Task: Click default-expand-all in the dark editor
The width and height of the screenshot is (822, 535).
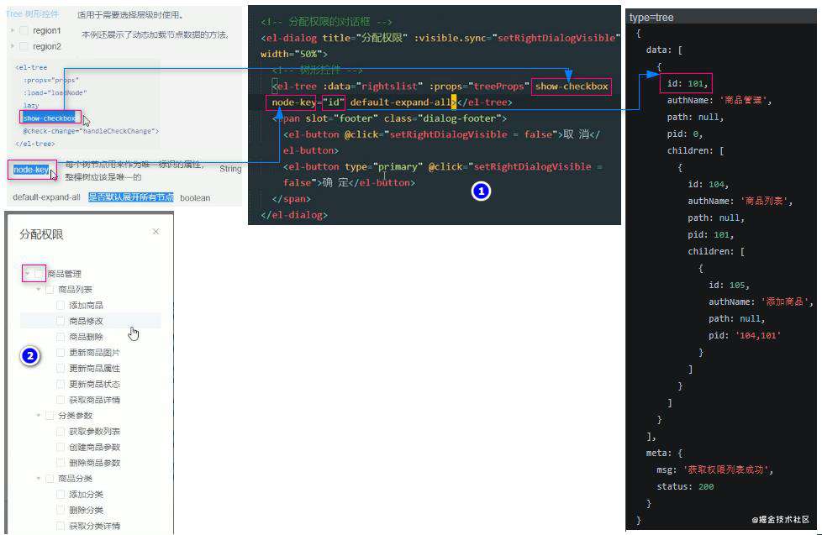Action: pyautogui.click(x=400, y=102)
